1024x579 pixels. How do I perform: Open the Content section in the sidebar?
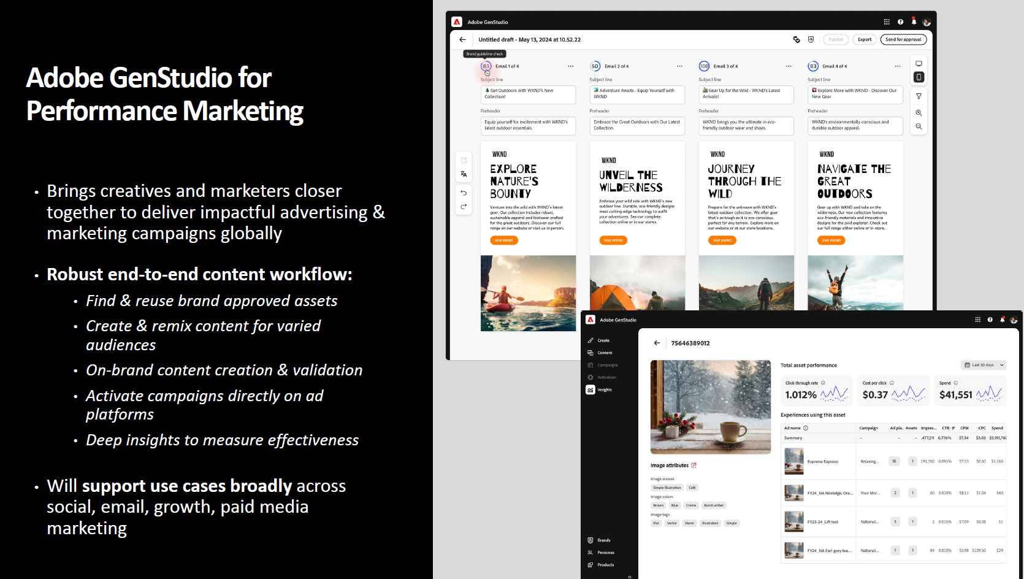(x=604, y=353)
